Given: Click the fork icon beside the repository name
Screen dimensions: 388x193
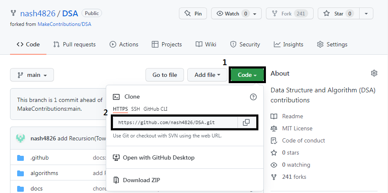Looking at the screenshot, I should [13, 13].
